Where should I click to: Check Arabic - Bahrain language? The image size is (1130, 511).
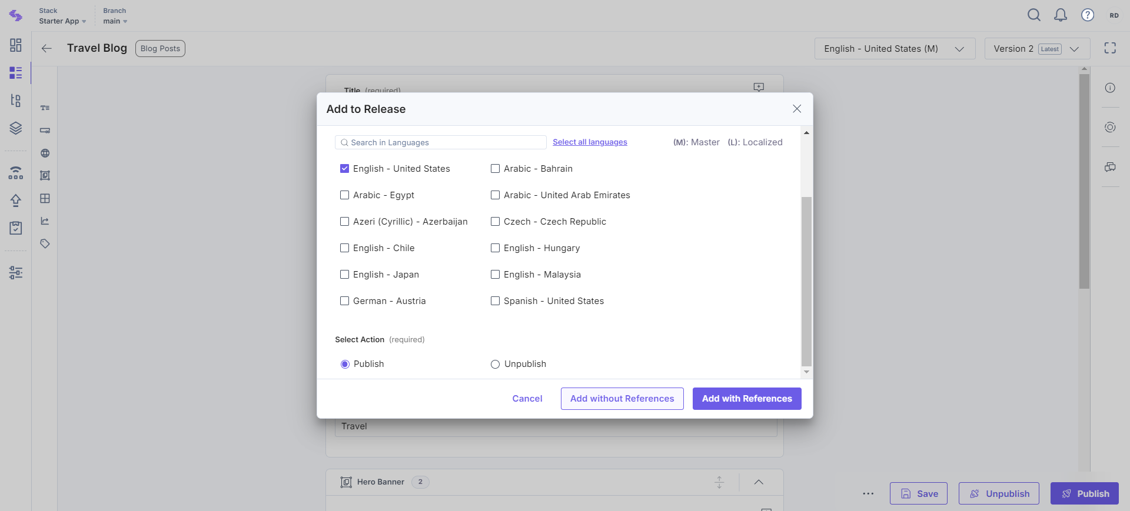point(496,169)
